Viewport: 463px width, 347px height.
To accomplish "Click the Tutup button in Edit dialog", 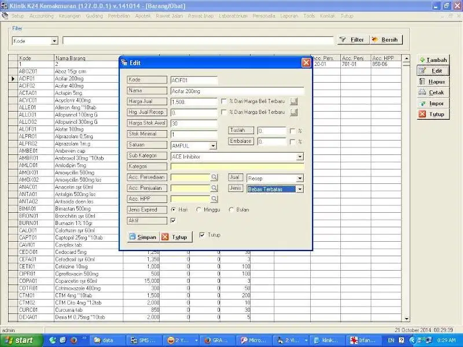I will [x=176, y=237].
